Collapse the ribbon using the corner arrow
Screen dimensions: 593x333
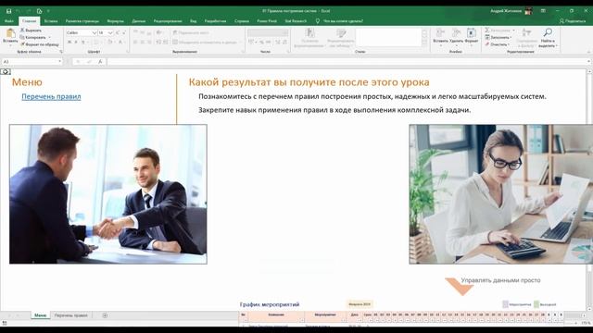click(589, 52)
